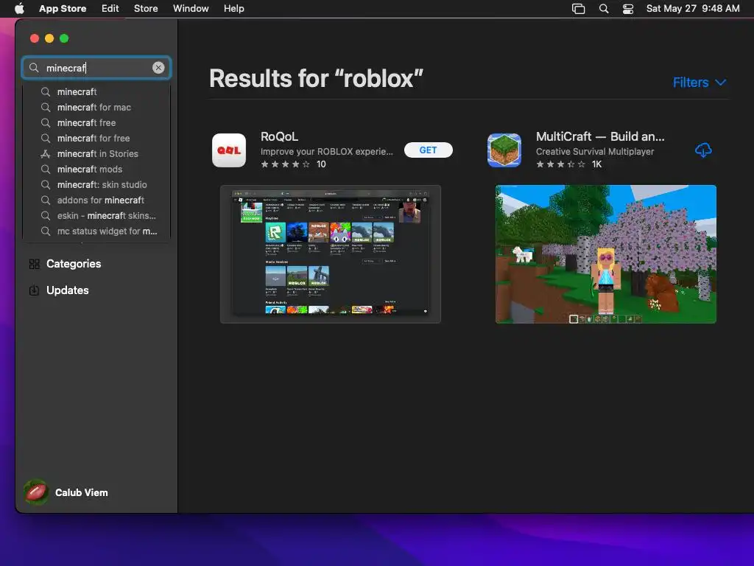Select 'minecraft: skin studio' suggestion
The image size is (754, 566).
coord(96,184)
